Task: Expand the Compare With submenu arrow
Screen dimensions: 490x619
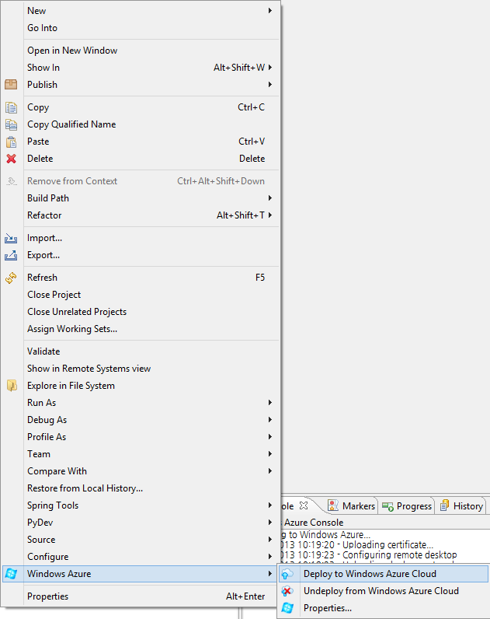Action: coord(270,471)
